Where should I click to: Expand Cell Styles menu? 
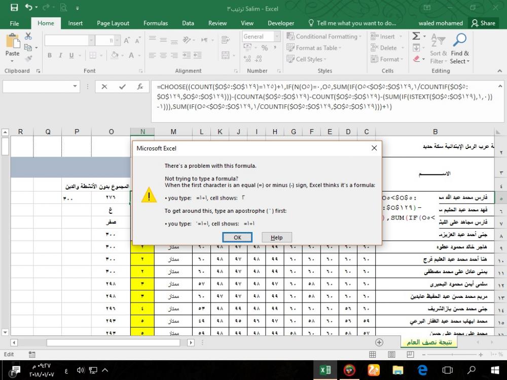click(x=307, y=59)
